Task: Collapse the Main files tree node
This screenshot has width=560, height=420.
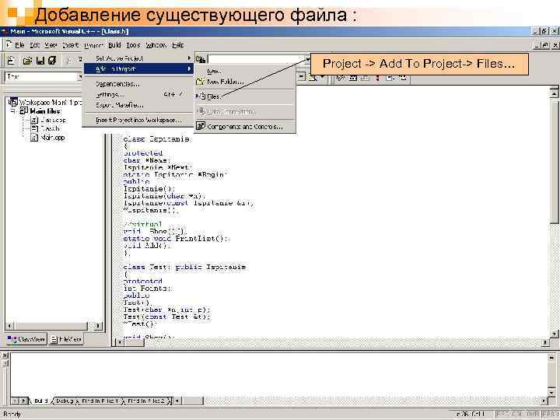Action: [x=13, y=111]
